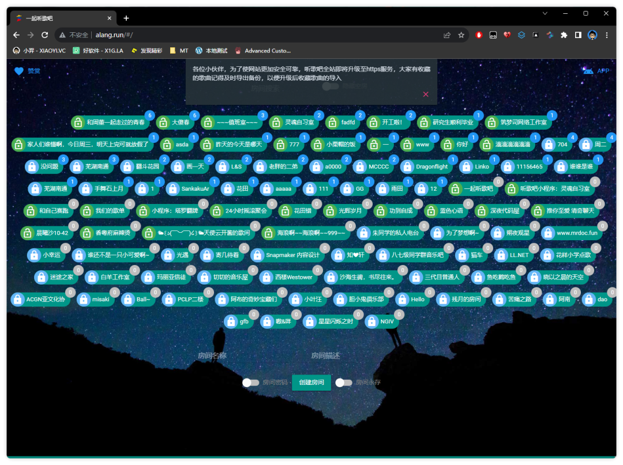623x465 pixels.
Task: Open the browser Extensions puzzle icon
Action: point(564,35)
